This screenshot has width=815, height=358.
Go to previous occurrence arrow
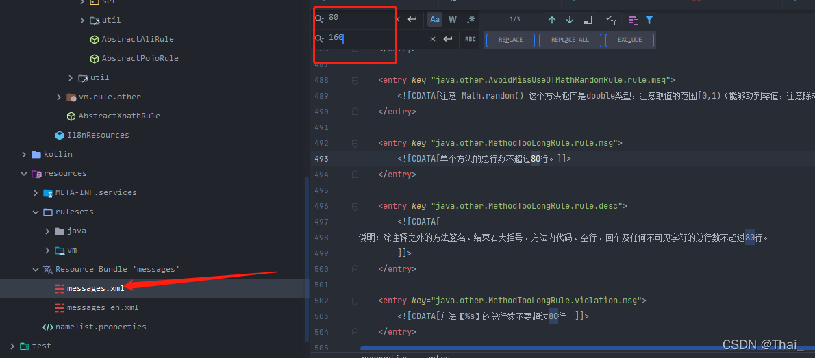click(552, 20)
